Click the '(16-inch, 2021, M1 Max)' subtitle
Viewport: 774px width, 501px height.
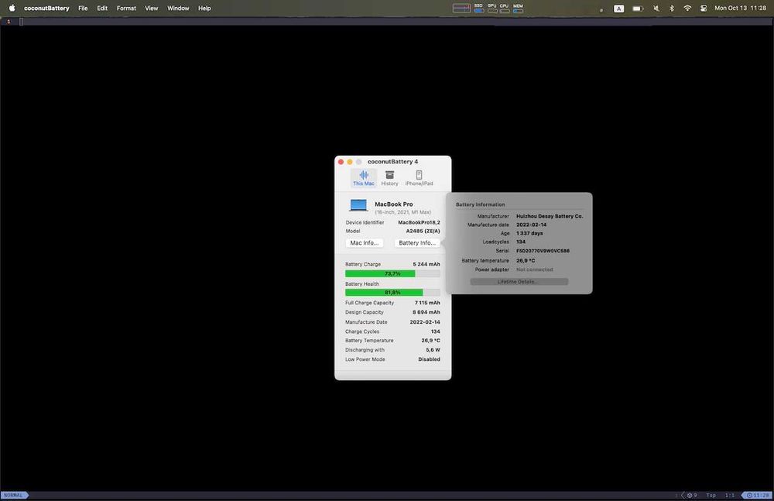click(x=402, y=212)
